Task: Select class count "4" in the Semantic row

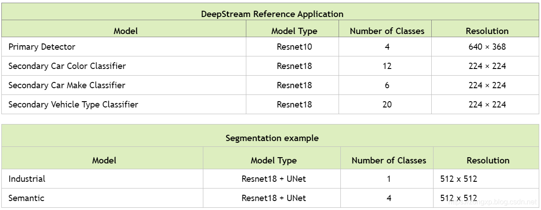Action: pyautogui.click(x=389, y=198)
